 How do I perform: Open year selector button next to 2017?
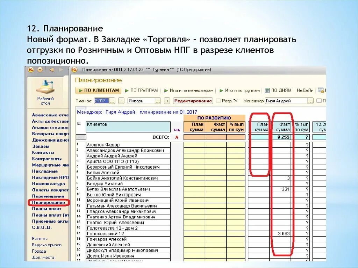(112, 101)
